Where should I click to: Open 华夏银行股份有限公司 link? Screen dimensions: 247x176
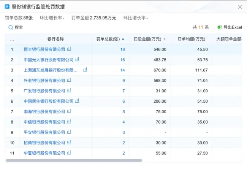[44, 153]
